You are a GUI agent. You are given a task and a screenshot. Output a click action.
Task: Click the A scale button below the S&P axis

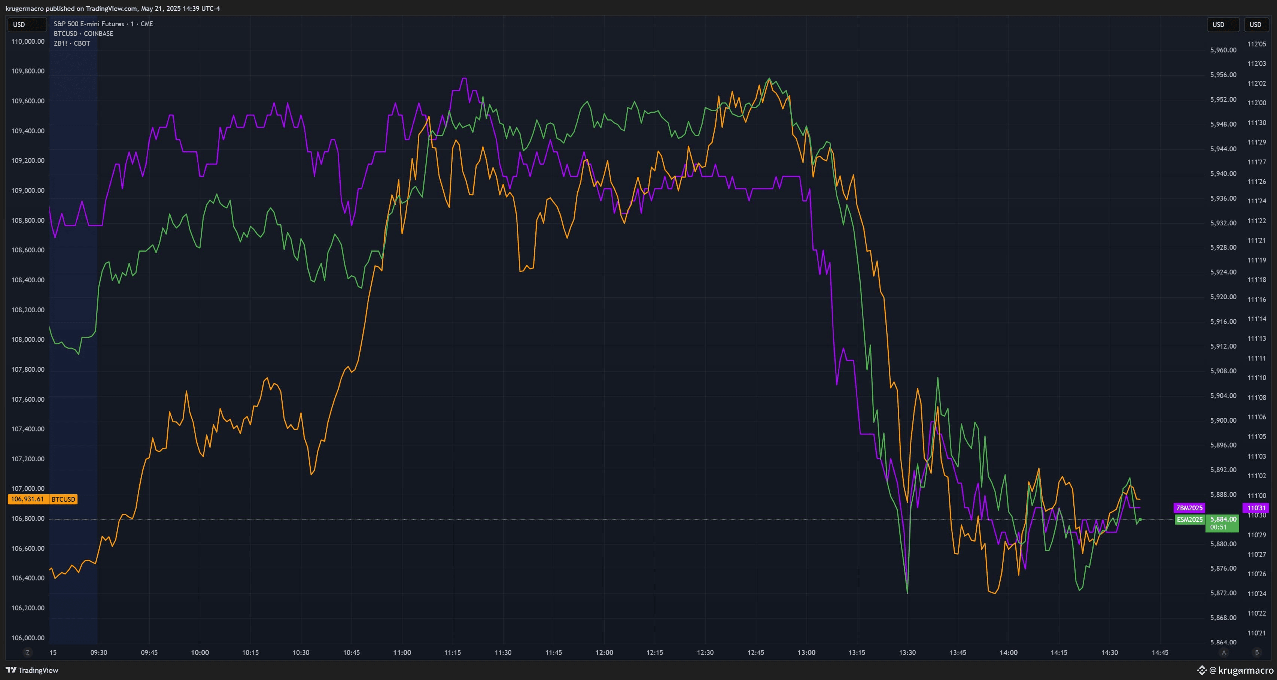[1223, 652]
